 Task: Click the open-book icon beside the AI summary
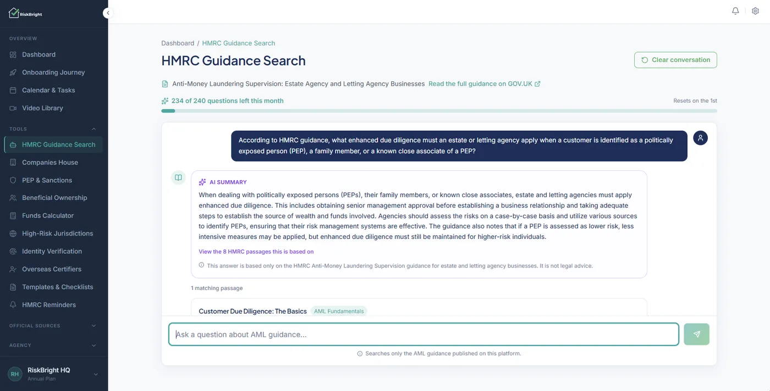click(178, 177)
